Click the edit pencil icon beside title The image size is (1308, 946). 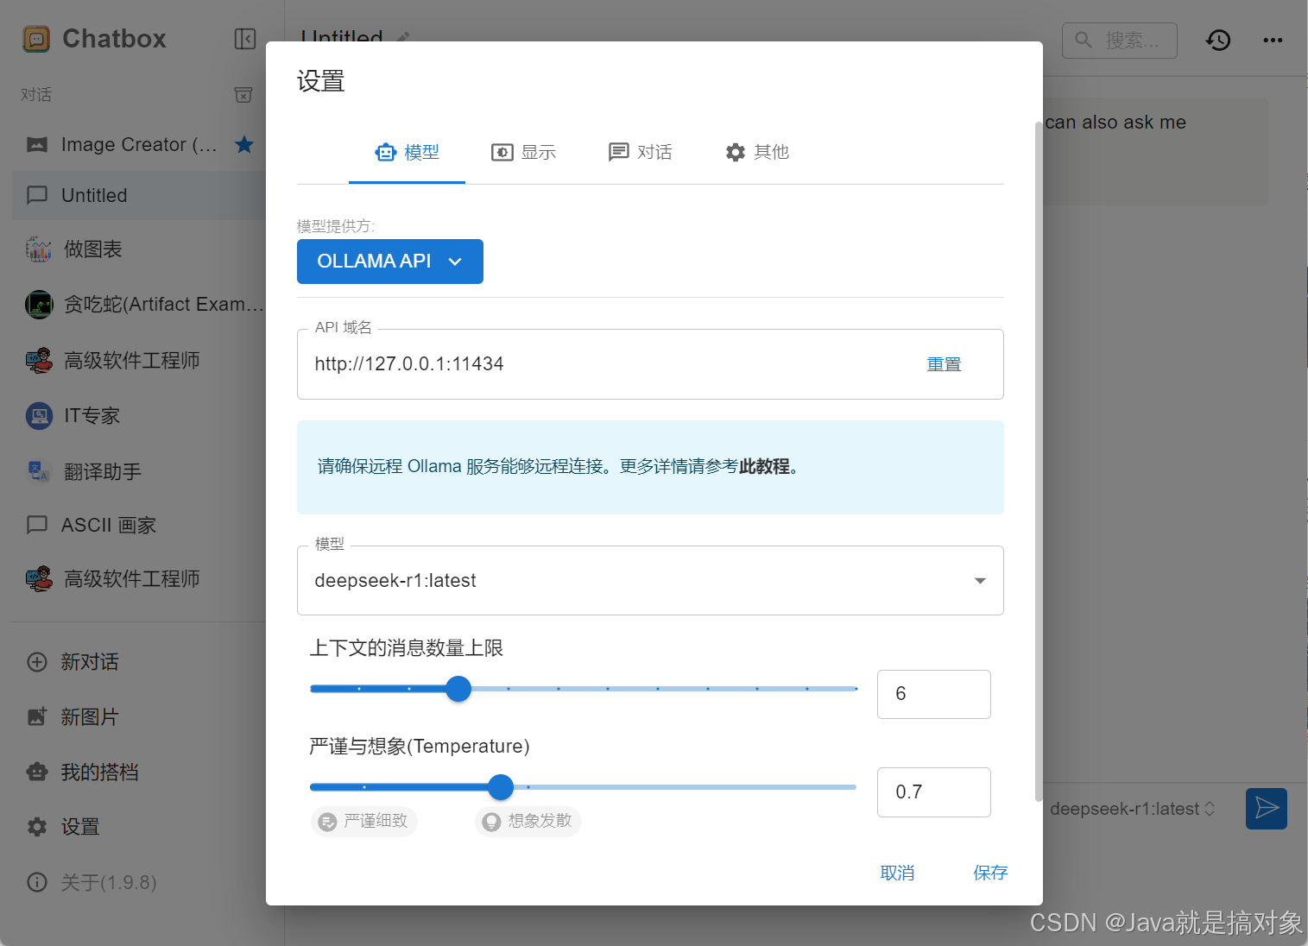point(403,38)
